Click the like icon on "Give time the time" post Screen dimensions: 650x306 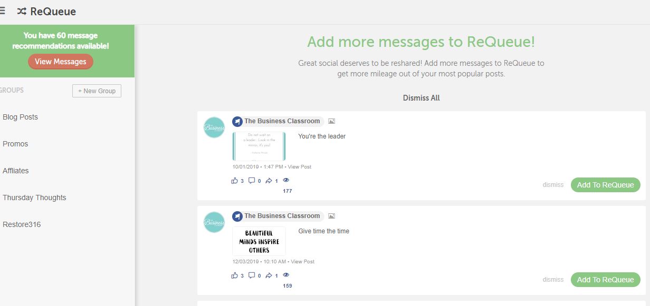click(235, 275)
